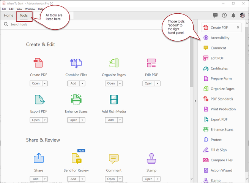249x183 pixels.
Task: Click the down arrow of the tools area scrollbar
Action: tap(192, 179)
